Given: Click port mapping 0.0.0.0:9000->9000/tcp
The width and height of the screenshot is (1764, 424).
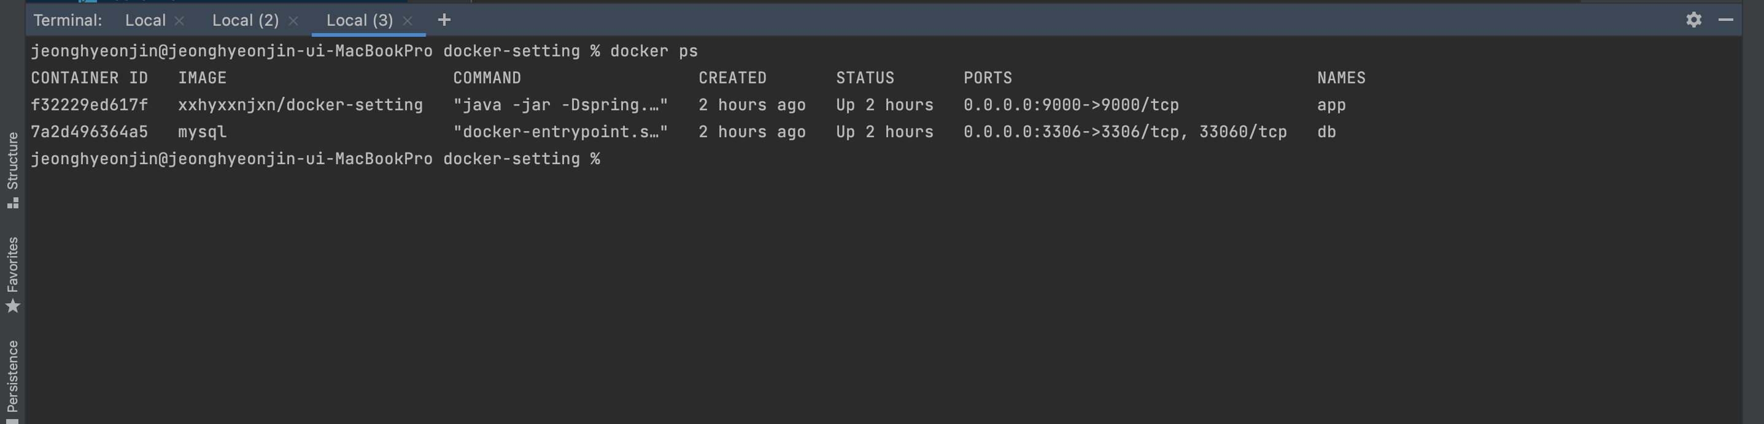Looking at the screenshot, I should pos(1071,105).
